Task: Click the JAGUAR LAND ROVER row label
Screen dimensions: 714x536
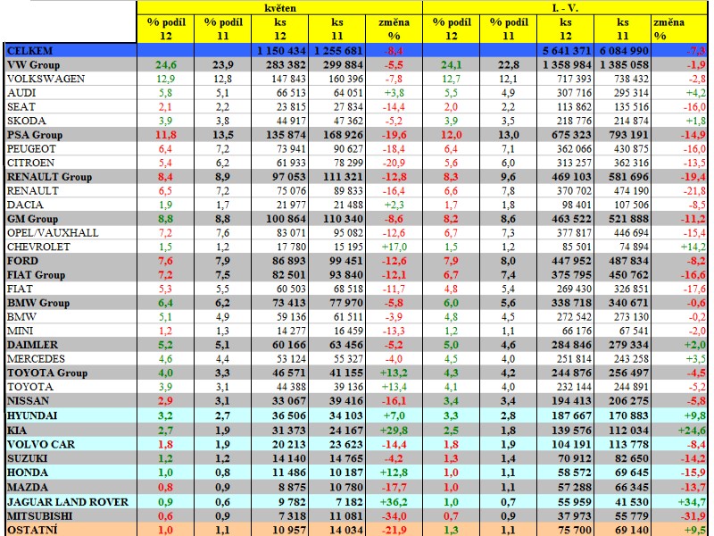Action: [x=66, y=499]
